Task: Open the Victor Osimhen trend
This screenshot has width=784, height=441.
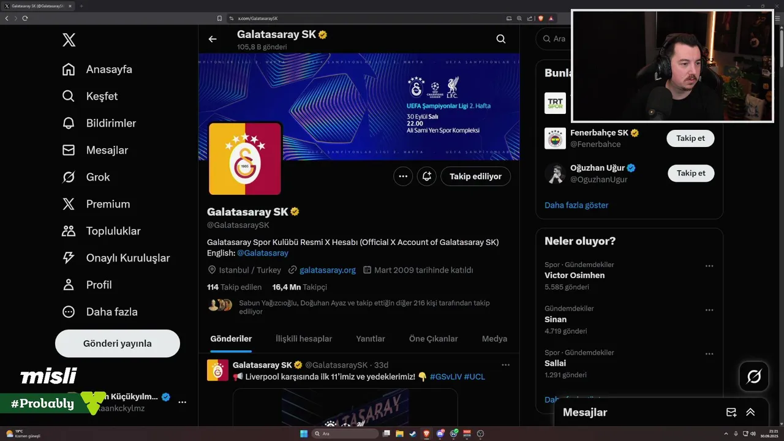Action: coord(575,276)
